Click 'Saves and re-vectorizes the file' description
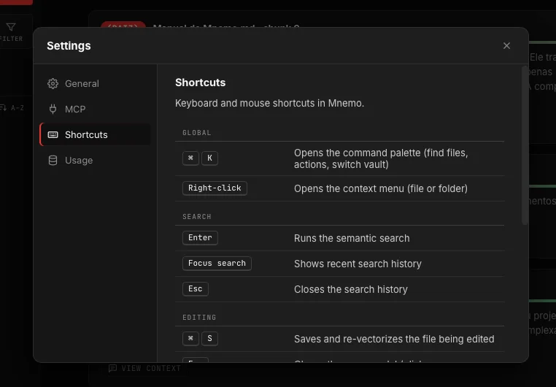The height and width of the screenshot is (387, 556). click(x=394, y=339)
